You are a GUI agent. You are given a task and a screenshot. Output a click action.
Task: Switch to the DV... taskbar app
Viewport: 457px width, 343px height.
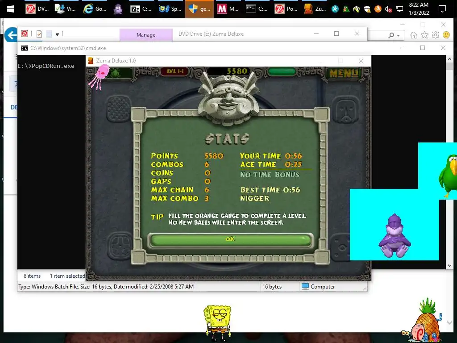point(37,9)
